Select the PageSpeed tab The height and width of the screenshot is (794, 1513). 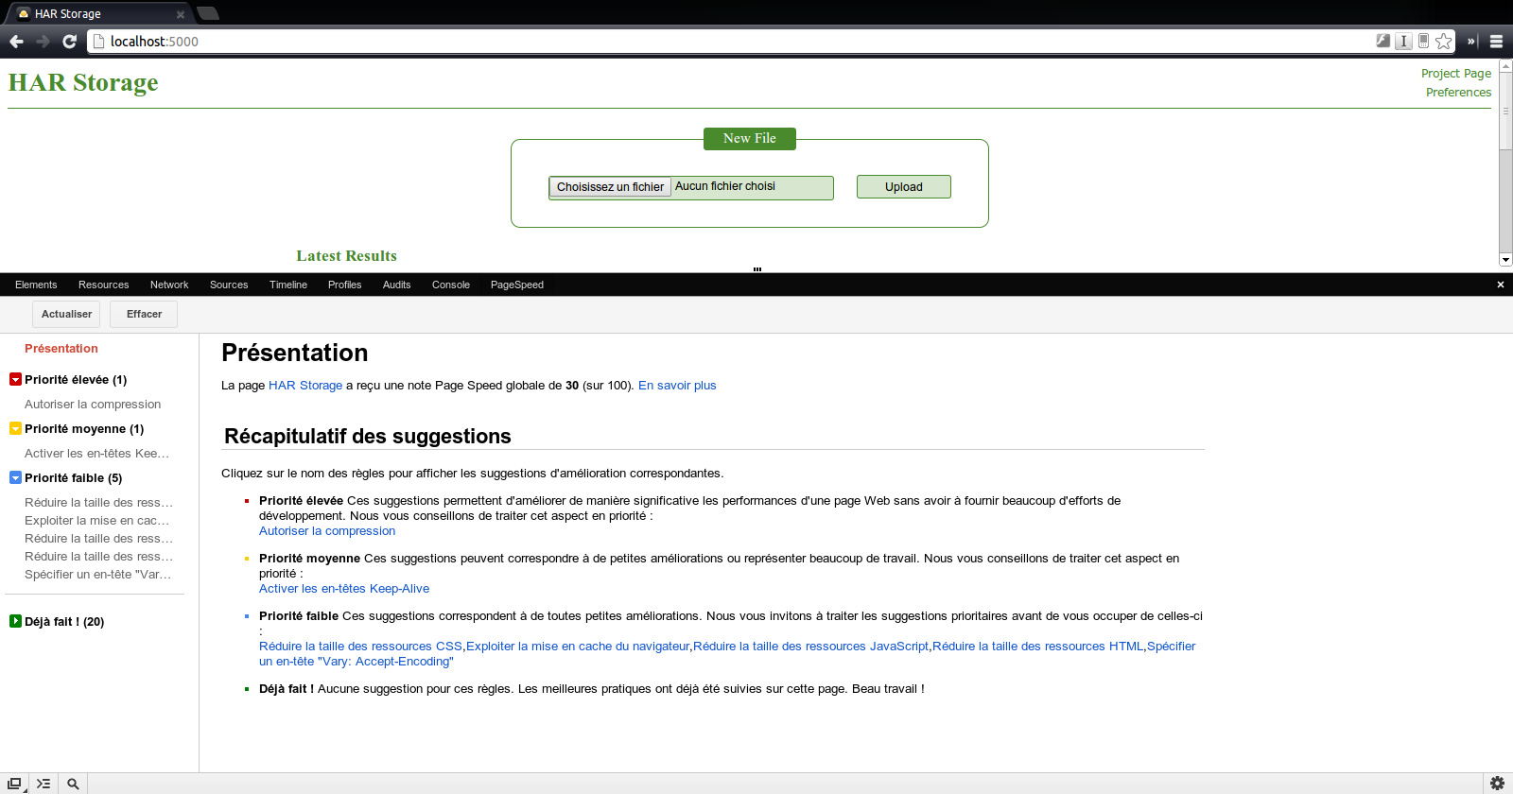[x=517, y=285]
